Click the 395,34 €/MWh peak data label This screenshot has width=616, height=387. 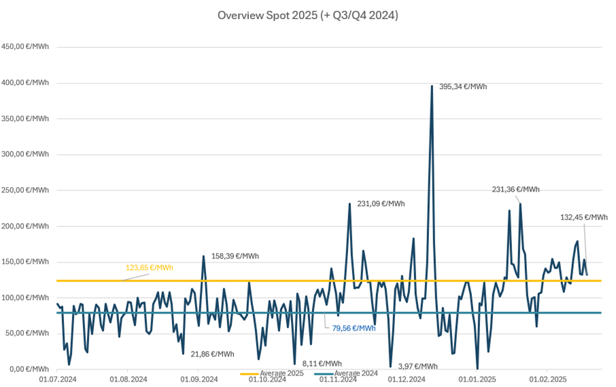463,86
